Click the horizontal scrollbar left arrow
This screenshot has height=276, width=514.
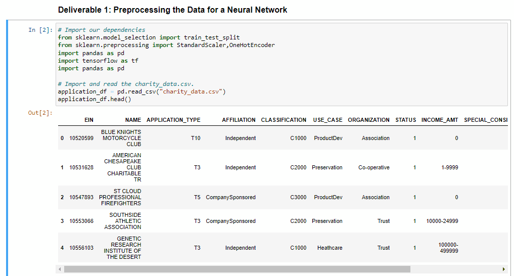coord(60,269)
